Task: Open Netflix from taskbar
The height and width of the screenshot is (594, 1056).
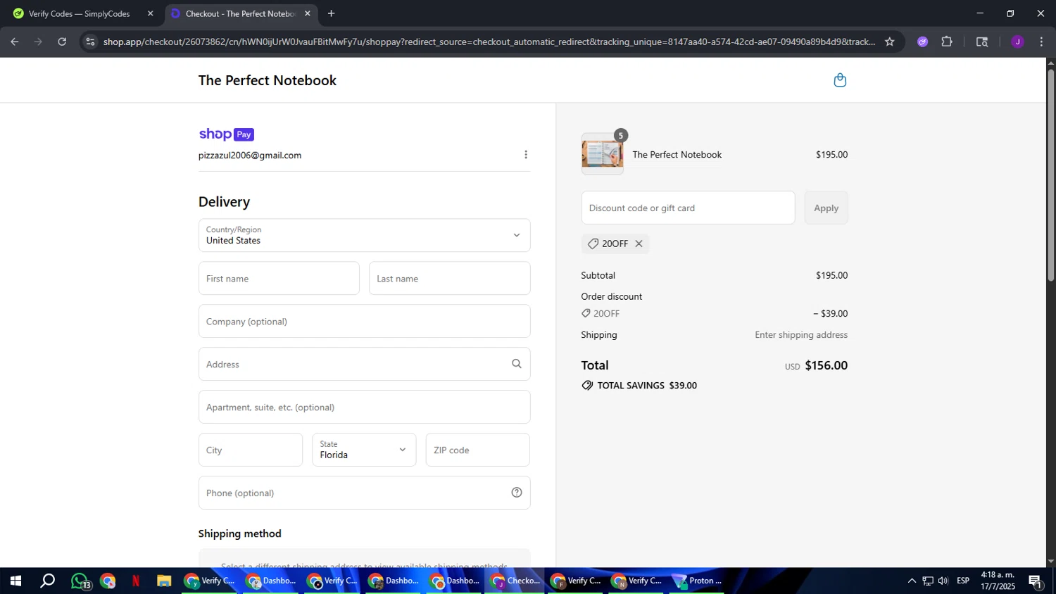Action: [136, 581]
